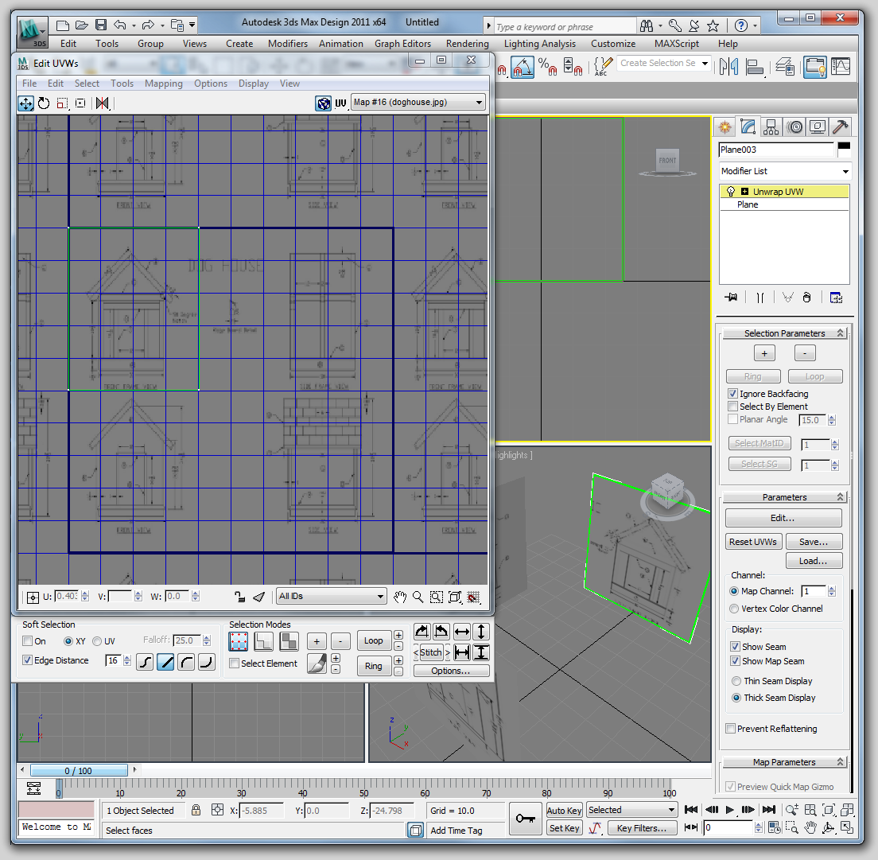Open the Utilities hammer panel tab
The height and width of the screenshot is (860, 878).
(x=840, y=127)
